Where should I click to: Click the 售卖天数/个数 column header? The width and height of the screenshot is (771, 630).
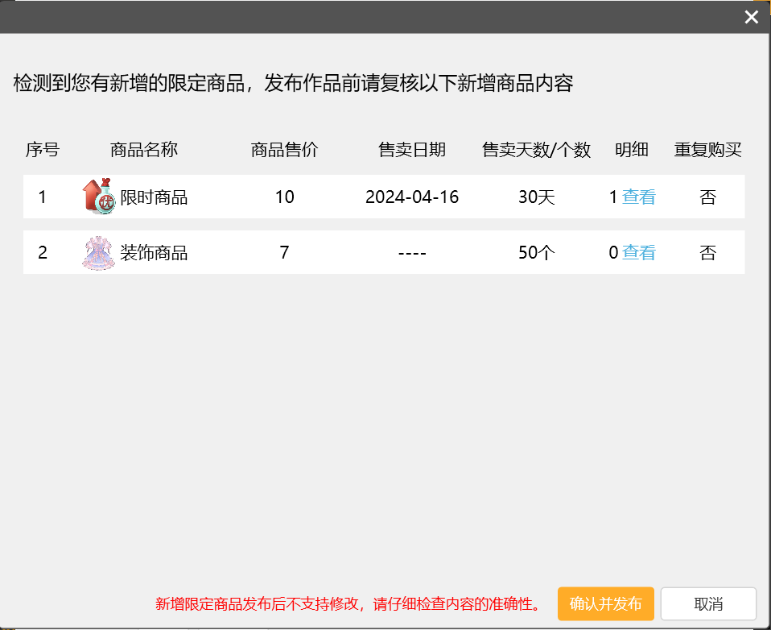pos(536,149)
